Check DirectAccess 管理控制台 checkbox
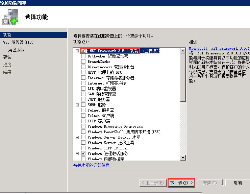The width and height of the screenshot is (250, 194). 83,67
